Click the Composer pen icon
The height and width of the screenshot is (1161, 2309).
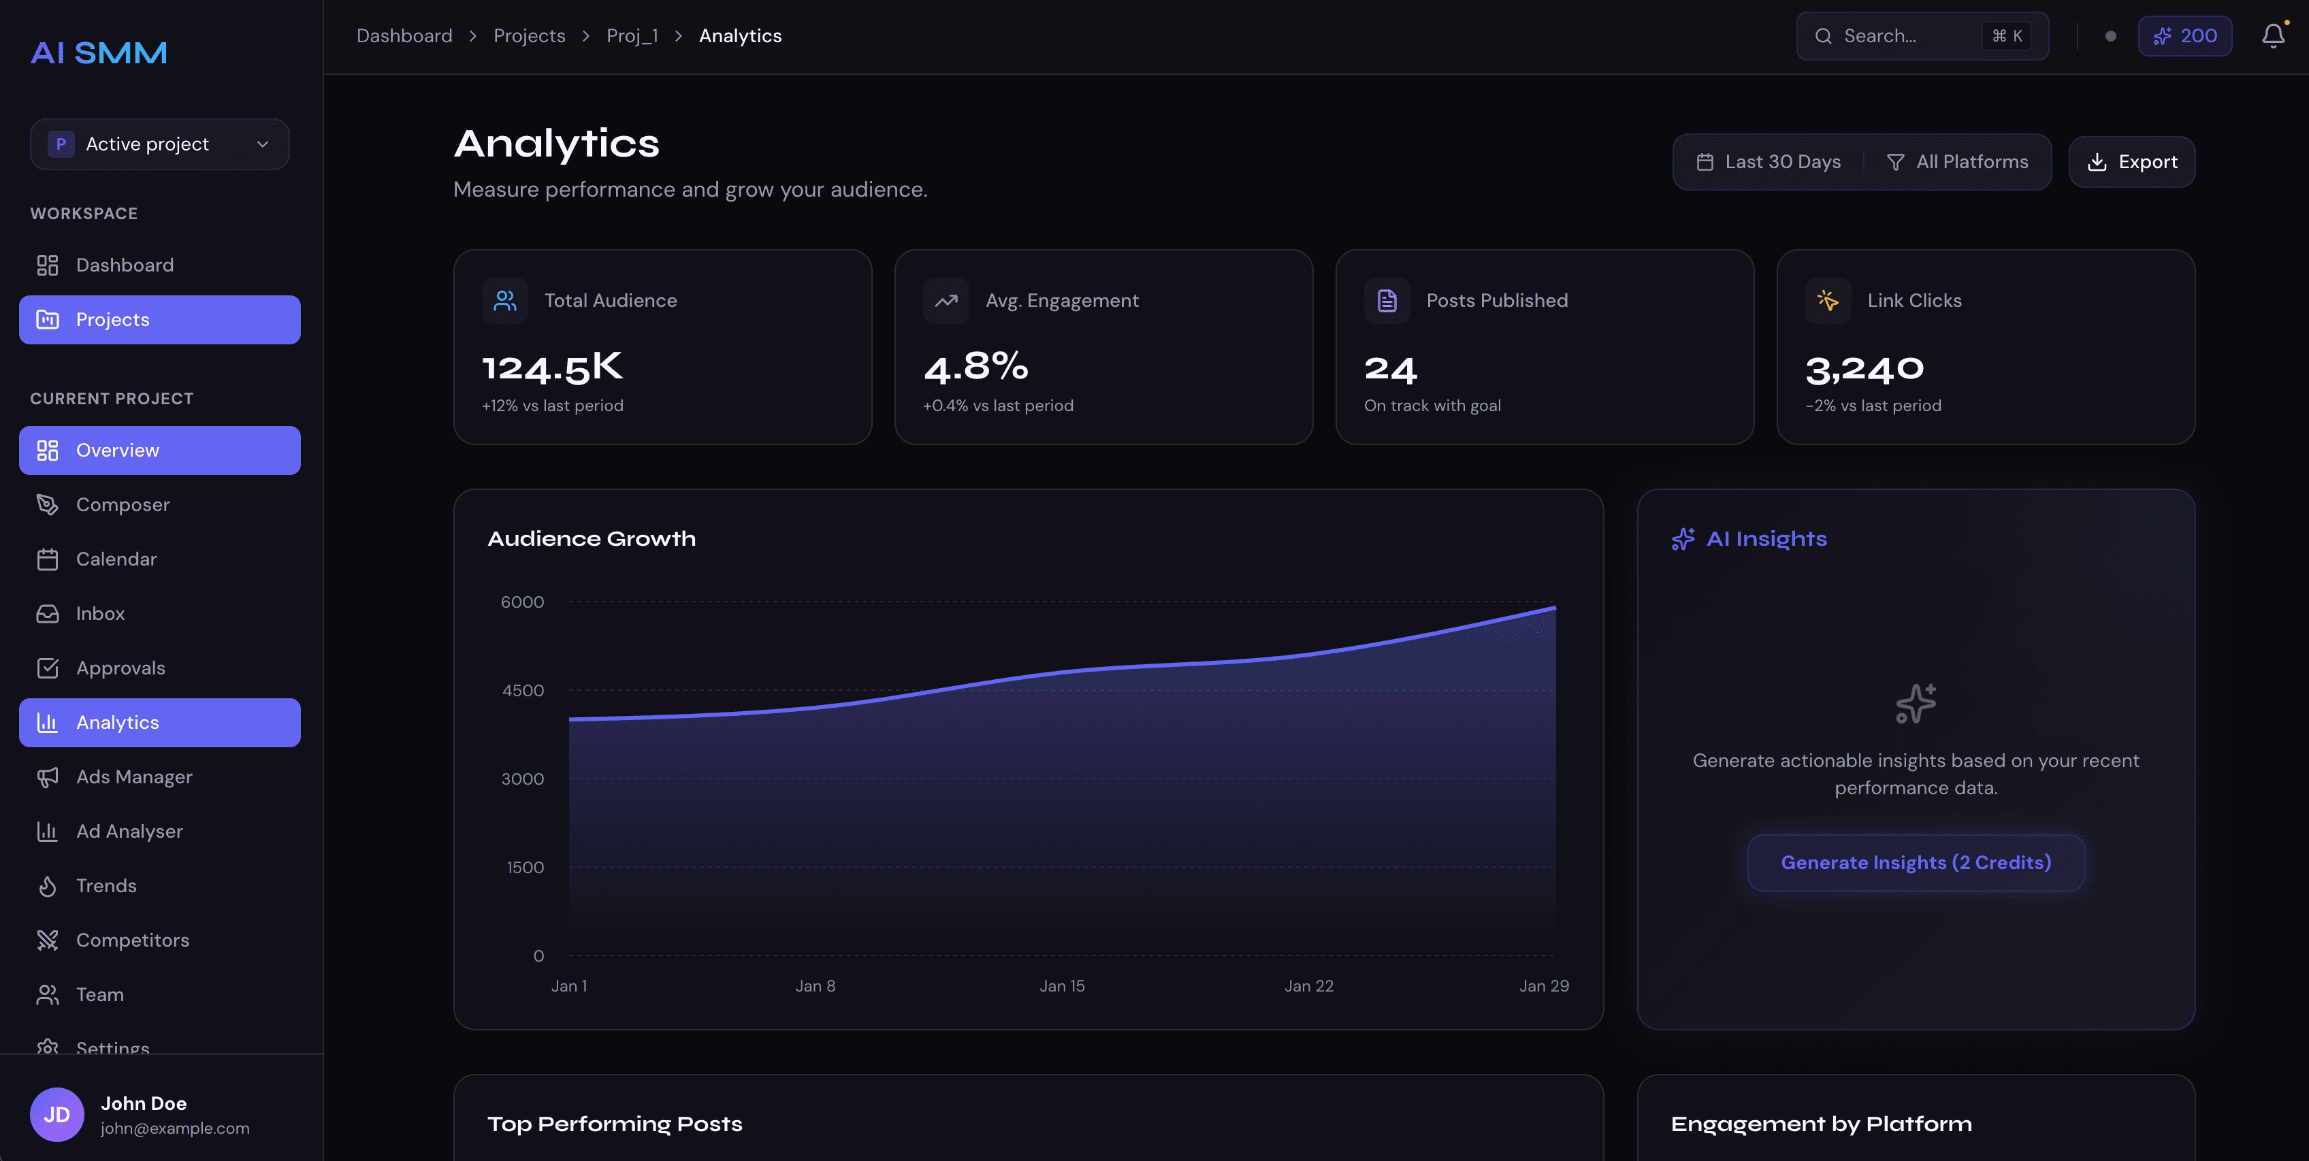pos(48,505)
